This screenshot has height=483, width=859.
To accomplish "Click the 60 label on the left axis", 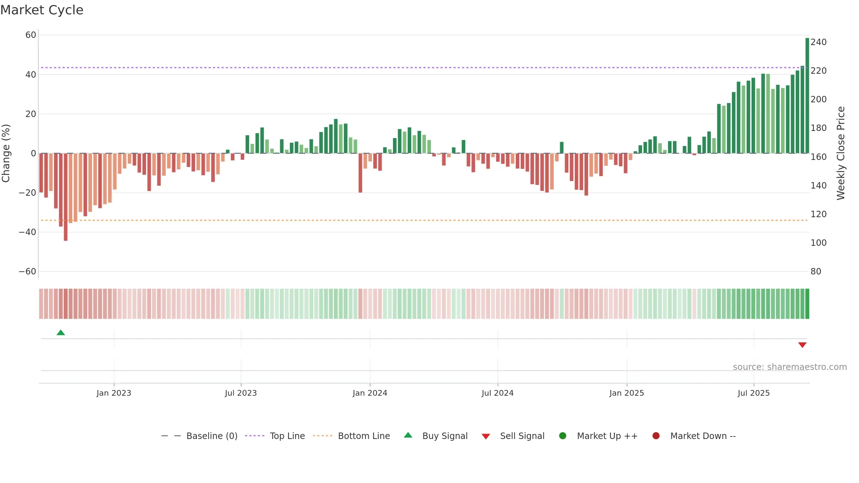I will pyautogui.click(x=31, y=35).
